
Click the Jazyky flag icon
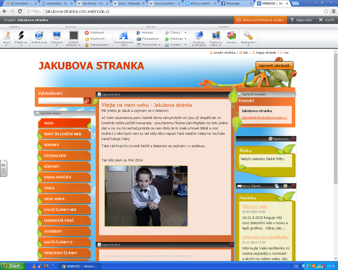click(x=231, y=35)
